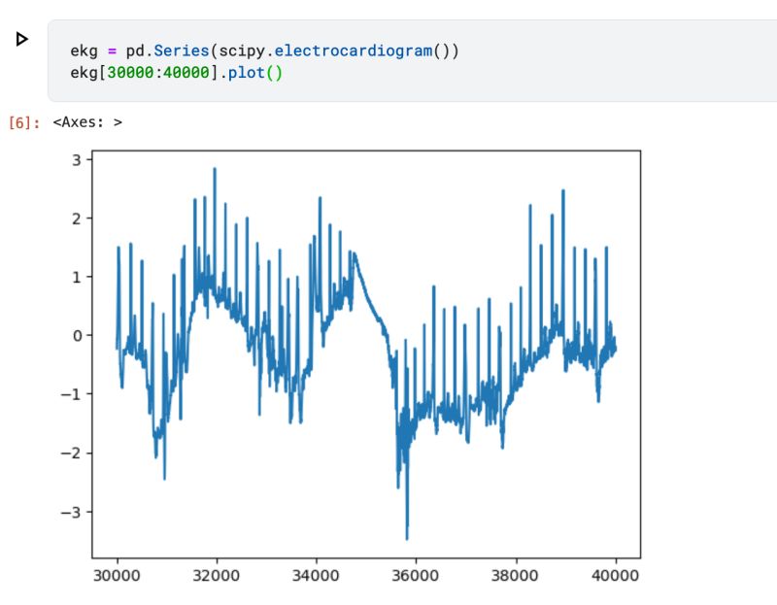This screenshot has width=777, height=605.
Task: Click the "34000" x-axis tick label
Action: coord(316,575)
